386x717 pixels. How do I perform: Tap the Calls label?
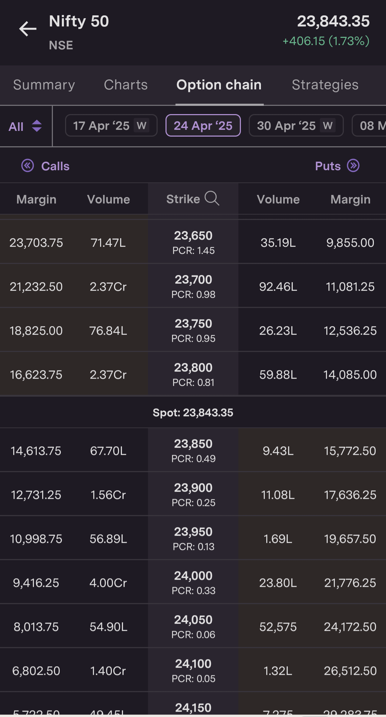coord(55,166)
